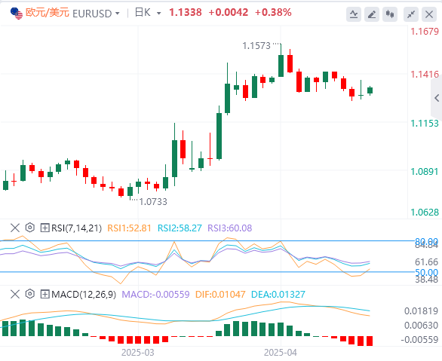Viewport: 442px width, 361px height.
Task: Switch chart type via candlestick icon
Action: pos(390,14)
